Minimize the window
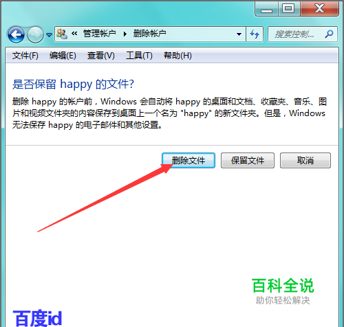Viewport: 344px width, 327px height. [x=266, y=9]
